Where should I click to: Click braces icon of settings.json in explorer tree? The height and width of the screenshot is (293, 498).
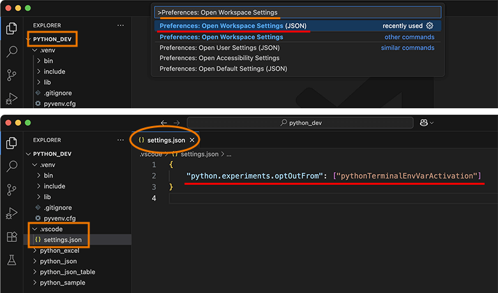(x=38, y=239)
